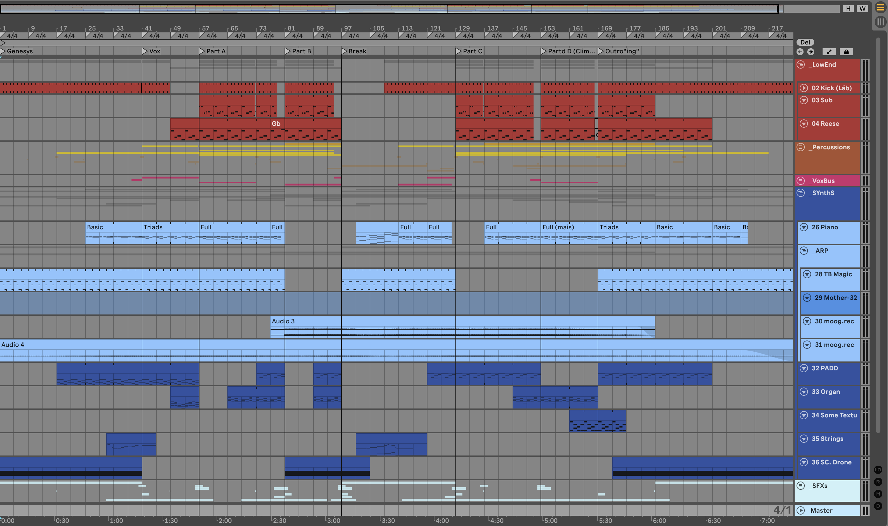Unfold the 04 Reese track
The image size is (888, 526).
coord(804,124)
